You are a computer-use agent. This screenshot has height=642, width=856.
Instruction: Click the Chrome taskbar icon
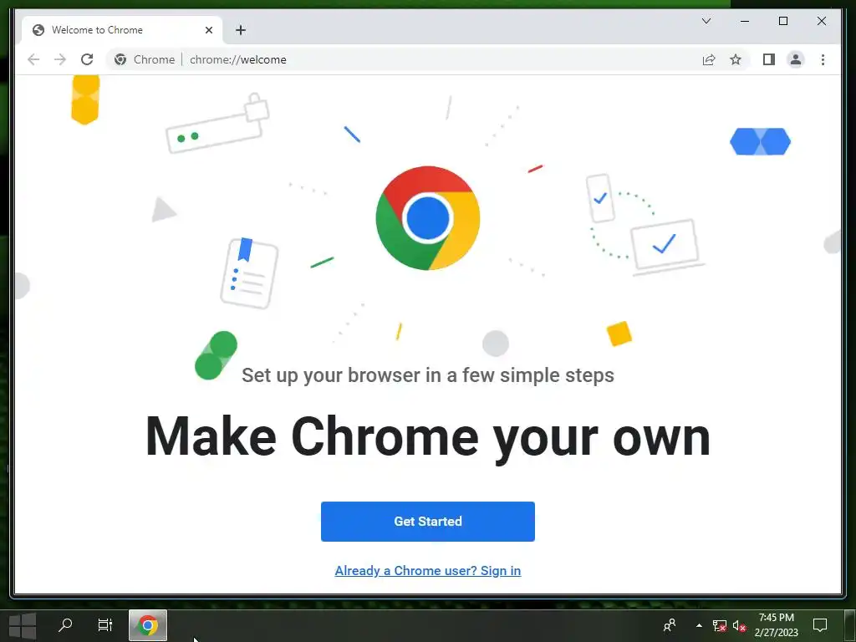pyautogui.click(x=148, y=625)
